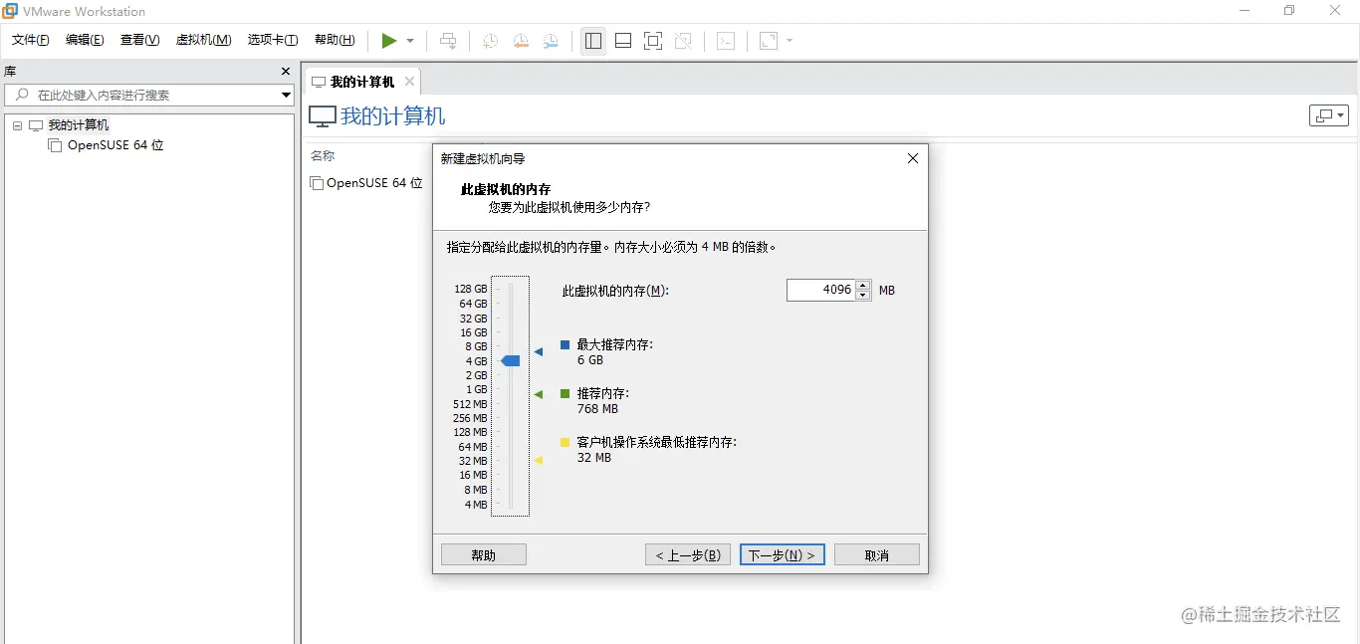Click the 下一步(N) > button
The image size is (1360, 644).
point(783,554)
